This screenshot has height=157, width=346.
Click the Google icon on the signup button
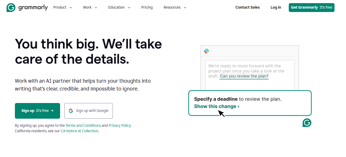tap(71, 111)
